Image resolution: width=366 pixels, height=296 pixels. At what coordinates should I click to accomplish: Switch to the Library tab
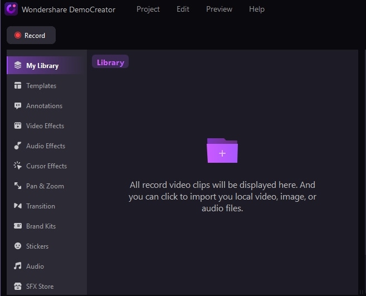[x=110, y=62]
